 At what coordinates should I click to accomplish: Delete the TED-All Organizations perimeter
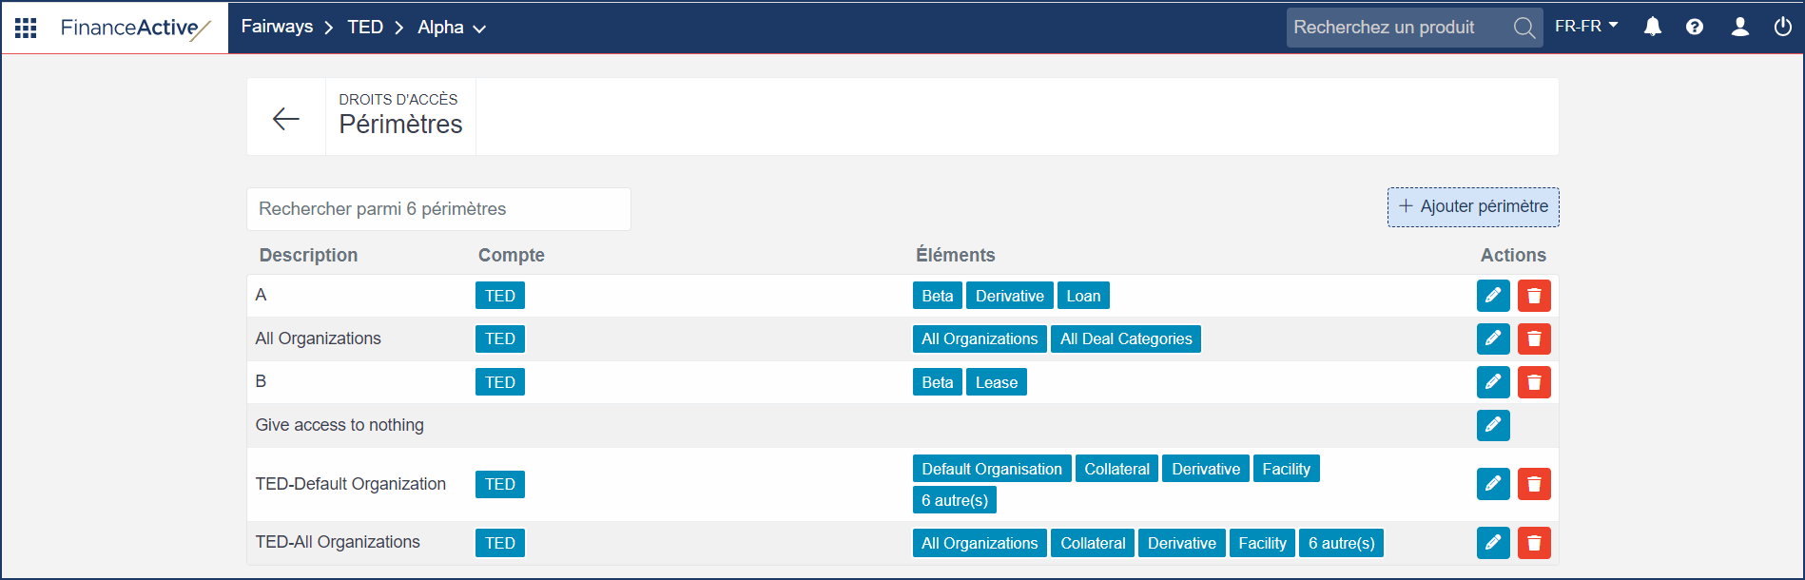[x=1534, y=543]
